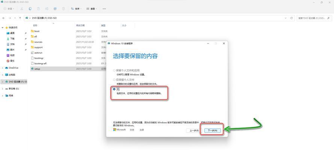This screenshot has height=150, width=334.
Task: Select 保留个人文件和应用 radio option
Action: (114, 70)
